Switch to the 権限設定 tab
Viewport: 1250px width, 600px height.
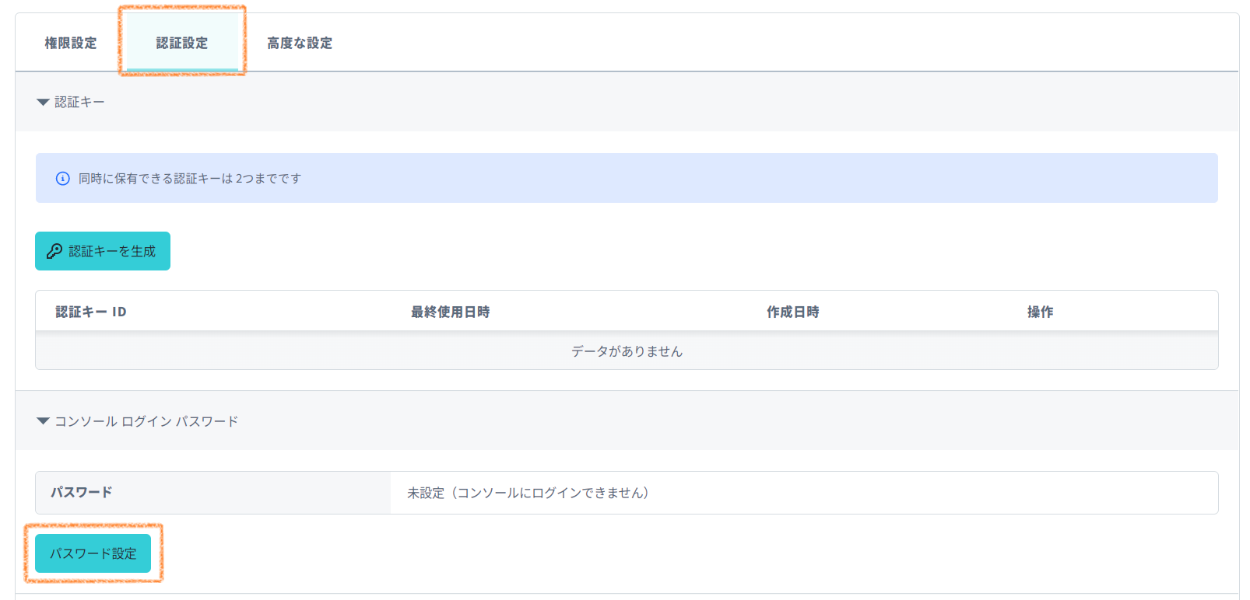pos(71,44)
